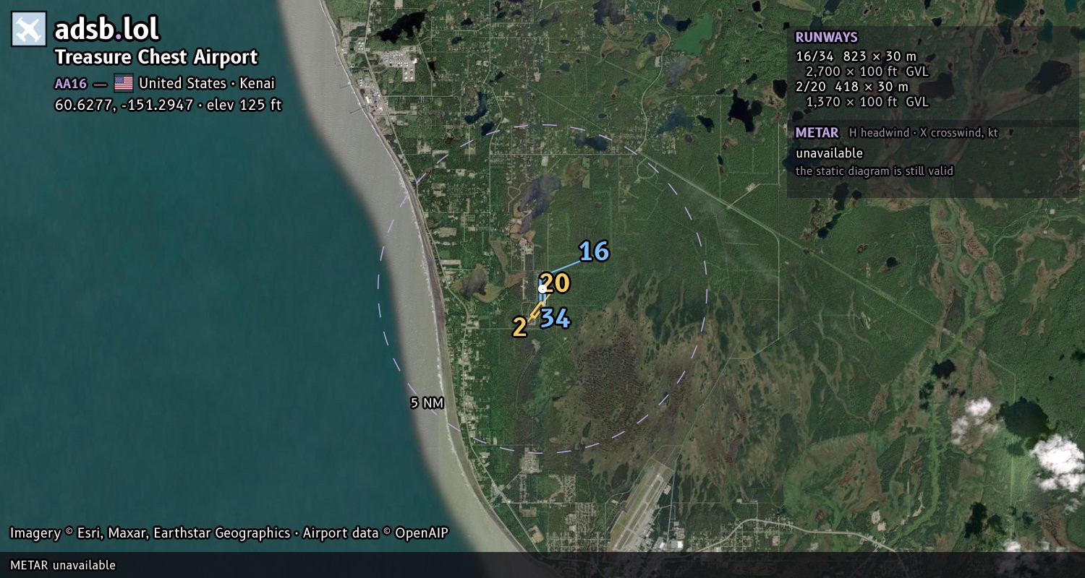Click the Esri imagery and OpenAIP attribution text
This screenshot has width=1085, height=578.
coord(229,533)
